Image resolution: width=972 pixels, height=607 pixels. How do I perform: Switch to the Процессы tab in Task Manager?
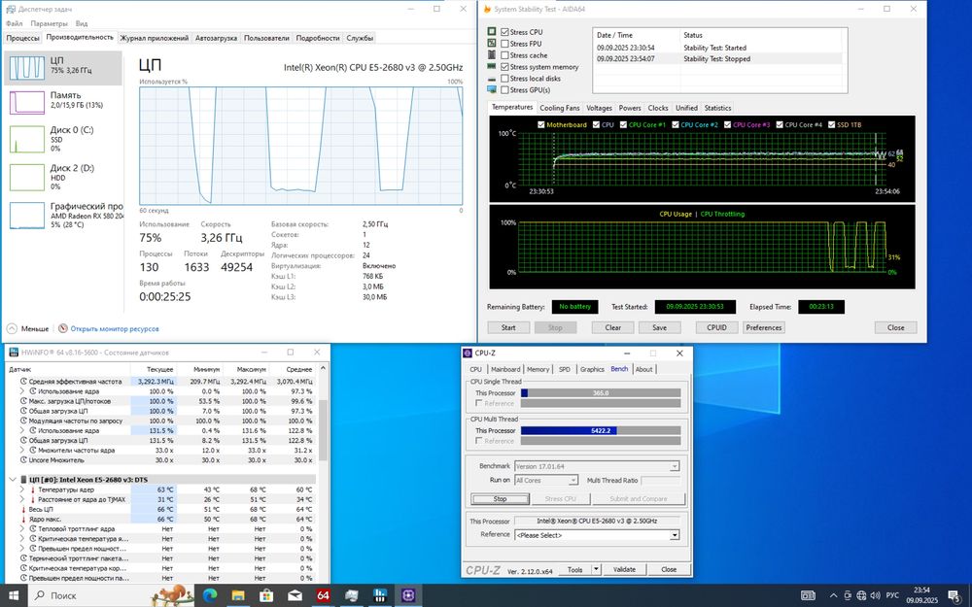click(23, 38)
